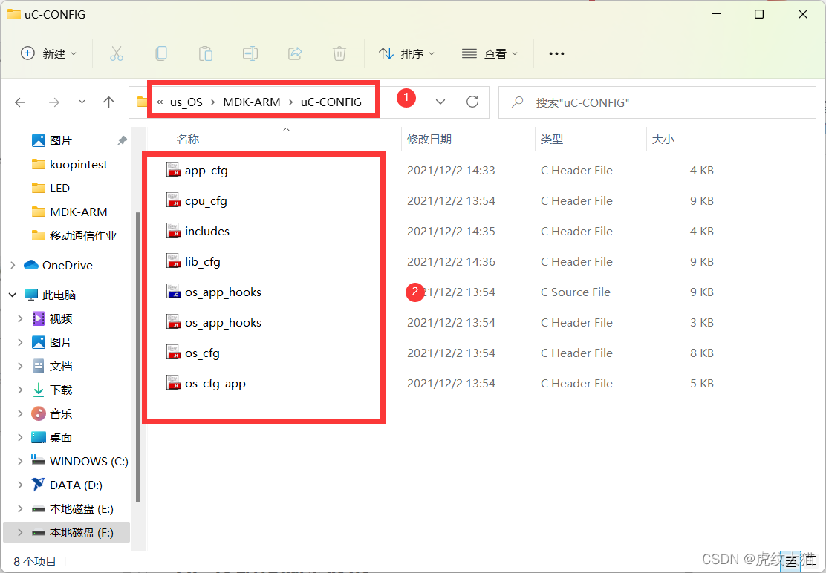
Task: Click the OneDrive cloud icon
Action: 31,265
